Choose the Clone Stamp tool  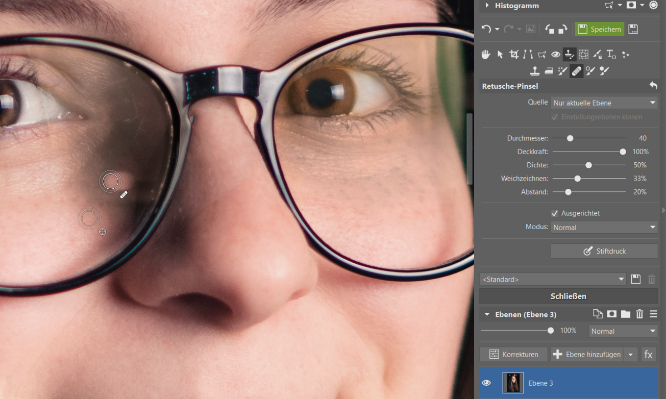coord(535,71)
